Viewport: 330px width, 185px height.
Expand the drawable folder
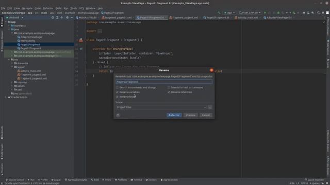[12, 63]
